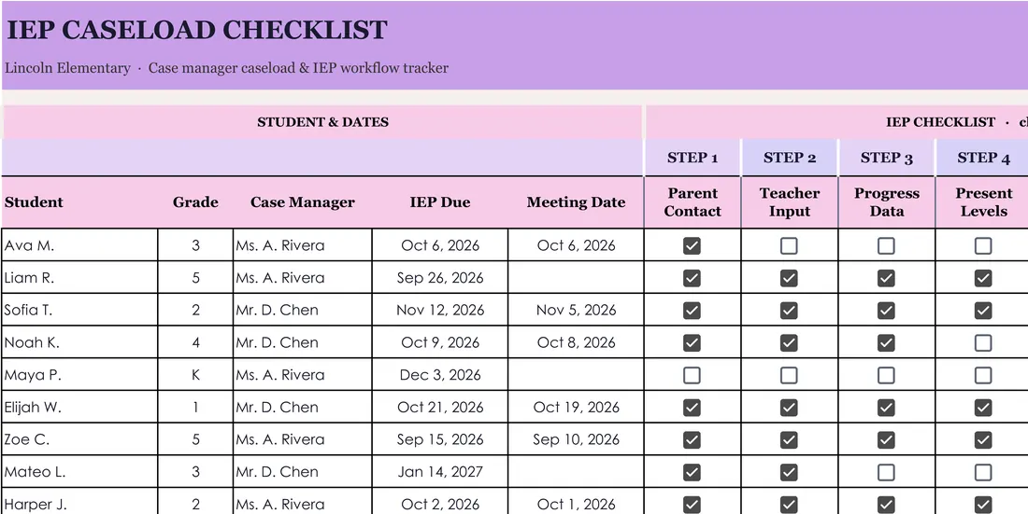The image size is (1028, 514).
Task: Uncheck Progress Data for Sofia T.
Action: coord(886,311)
